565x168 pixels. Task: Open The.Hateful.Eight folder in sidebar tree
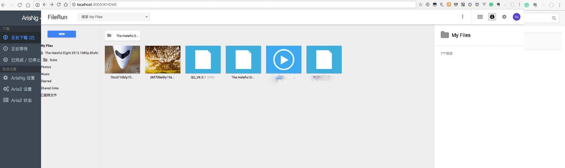click(71, 53)
